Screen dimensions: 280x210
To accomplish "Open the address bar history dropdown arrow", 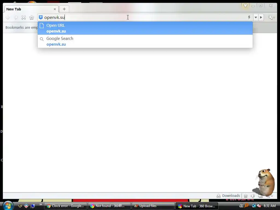I will point(256,17).
